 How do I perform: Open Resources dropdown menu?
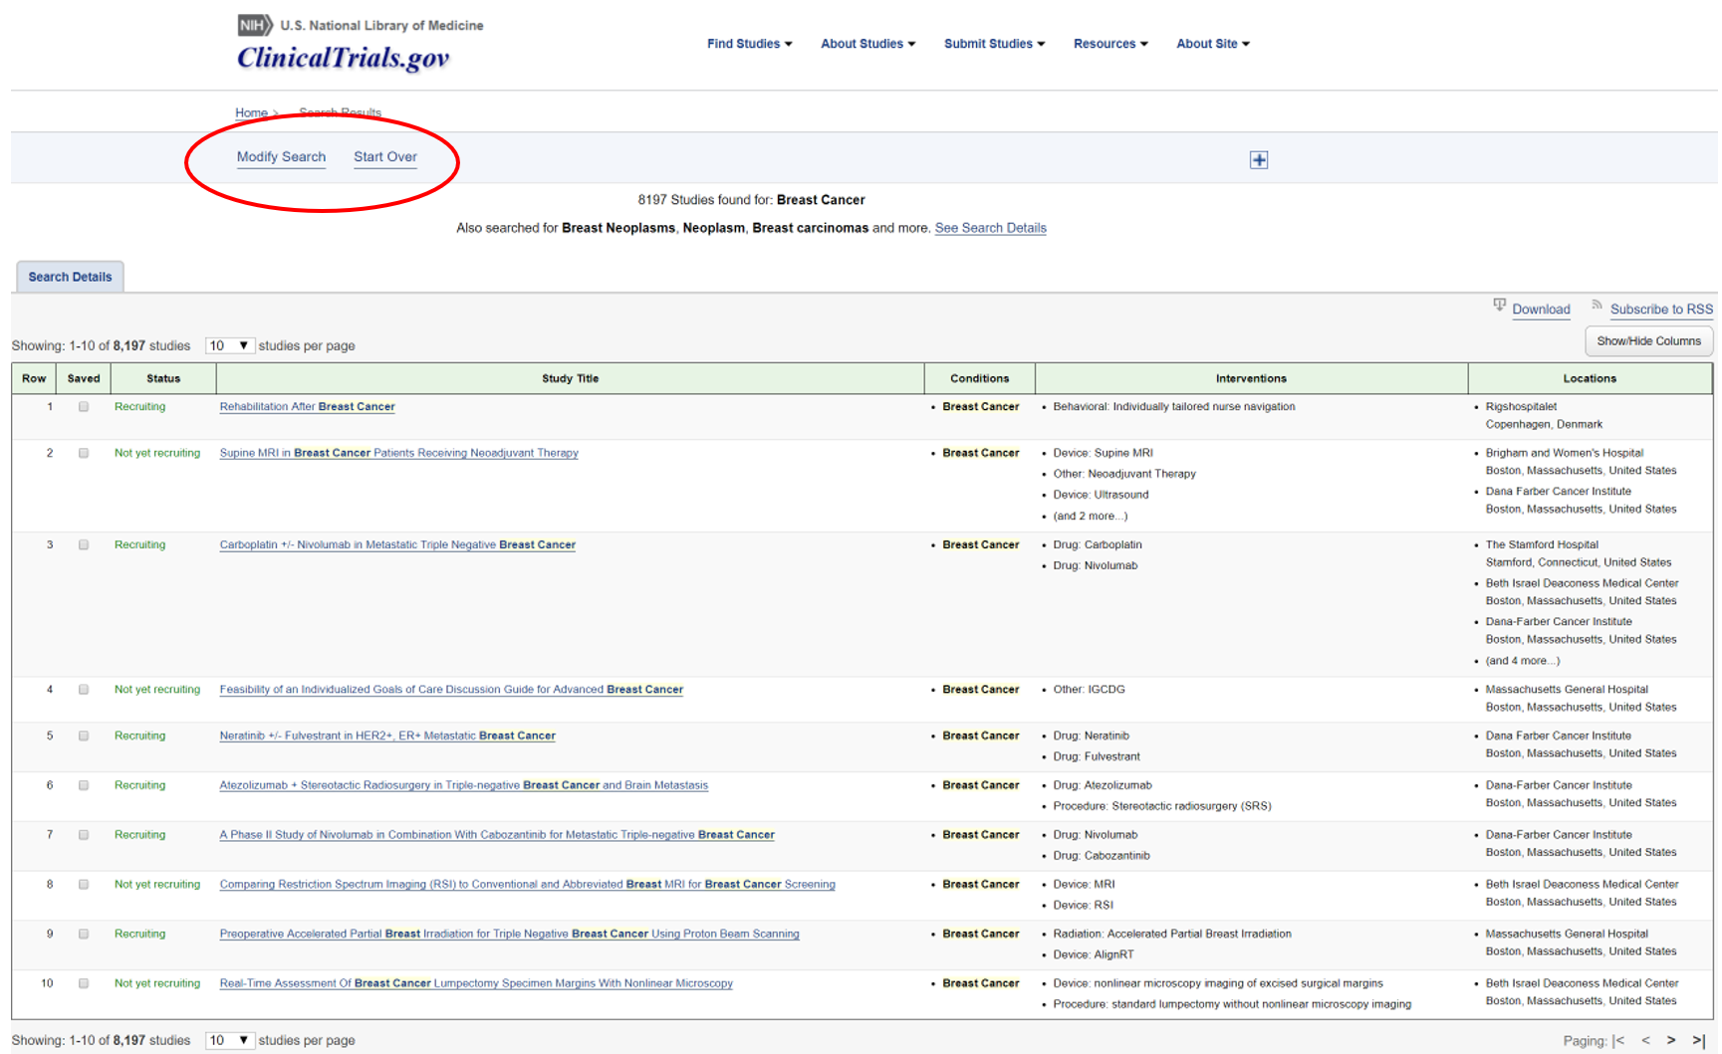point(1110,44)
